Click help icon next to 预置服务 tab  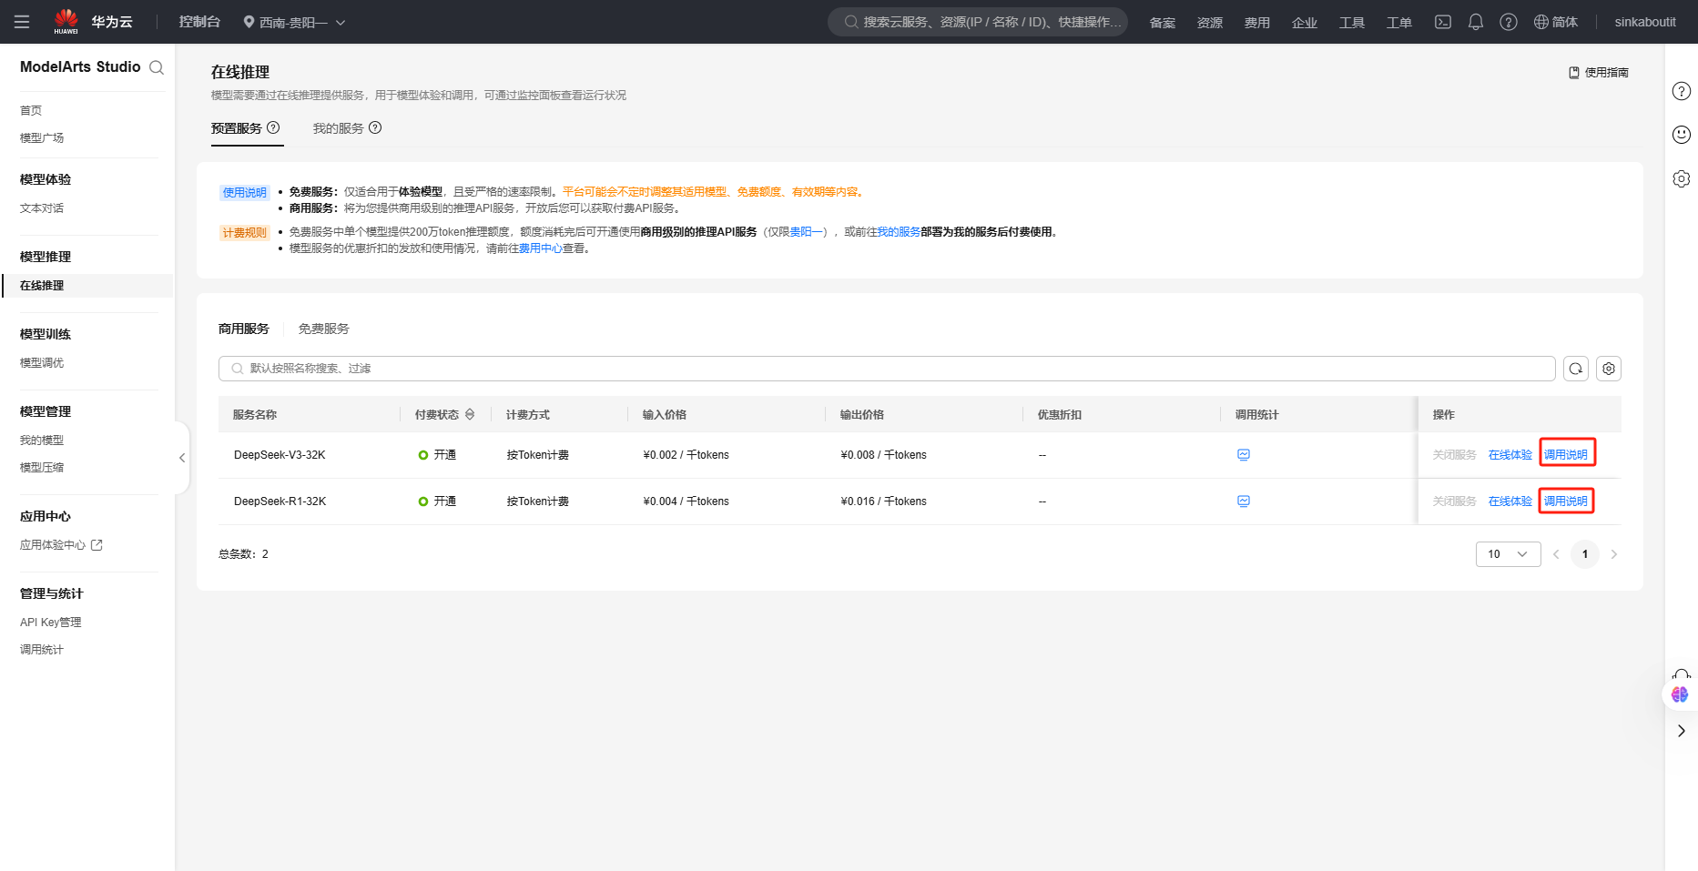[x=273, y=127]
